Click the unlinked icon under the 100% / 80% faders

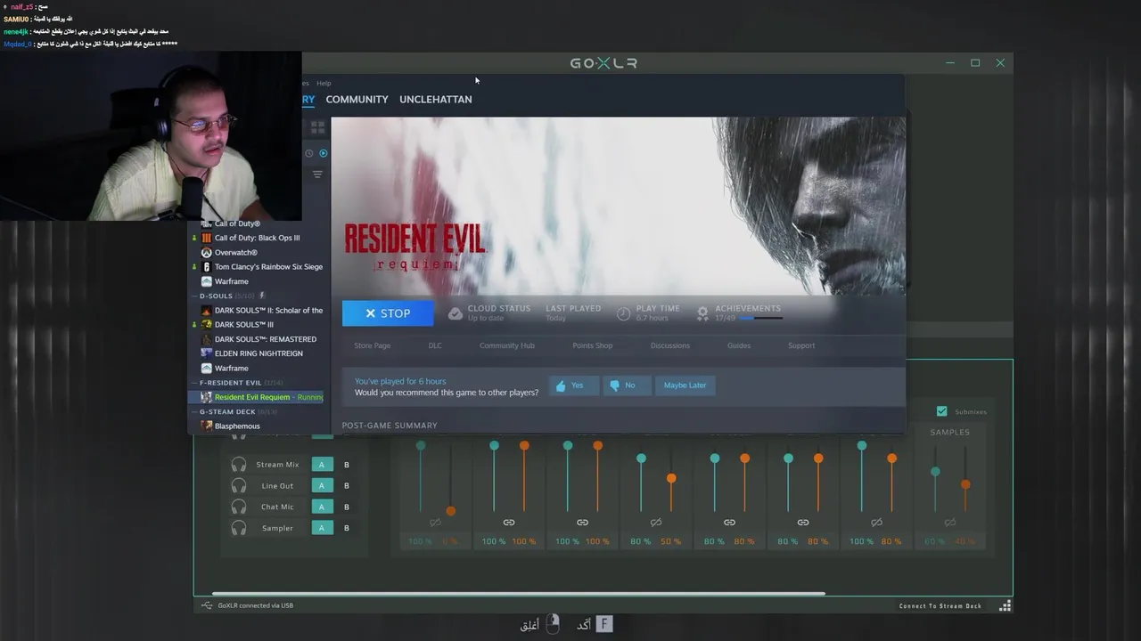(876, 523)
